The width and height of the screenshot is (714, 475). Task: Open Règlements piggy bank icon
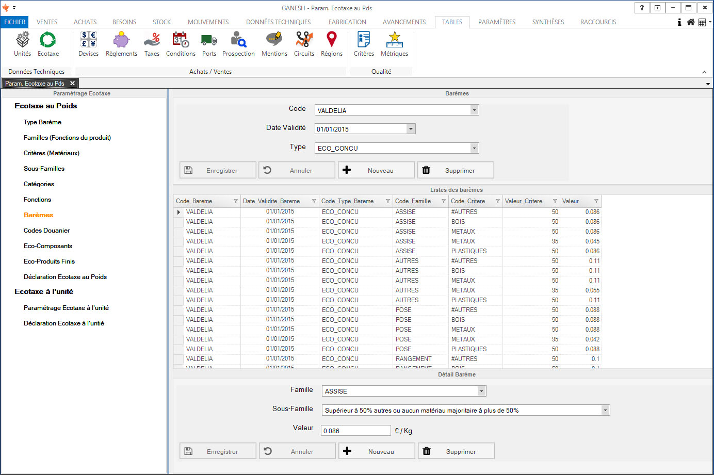(121, 44)
